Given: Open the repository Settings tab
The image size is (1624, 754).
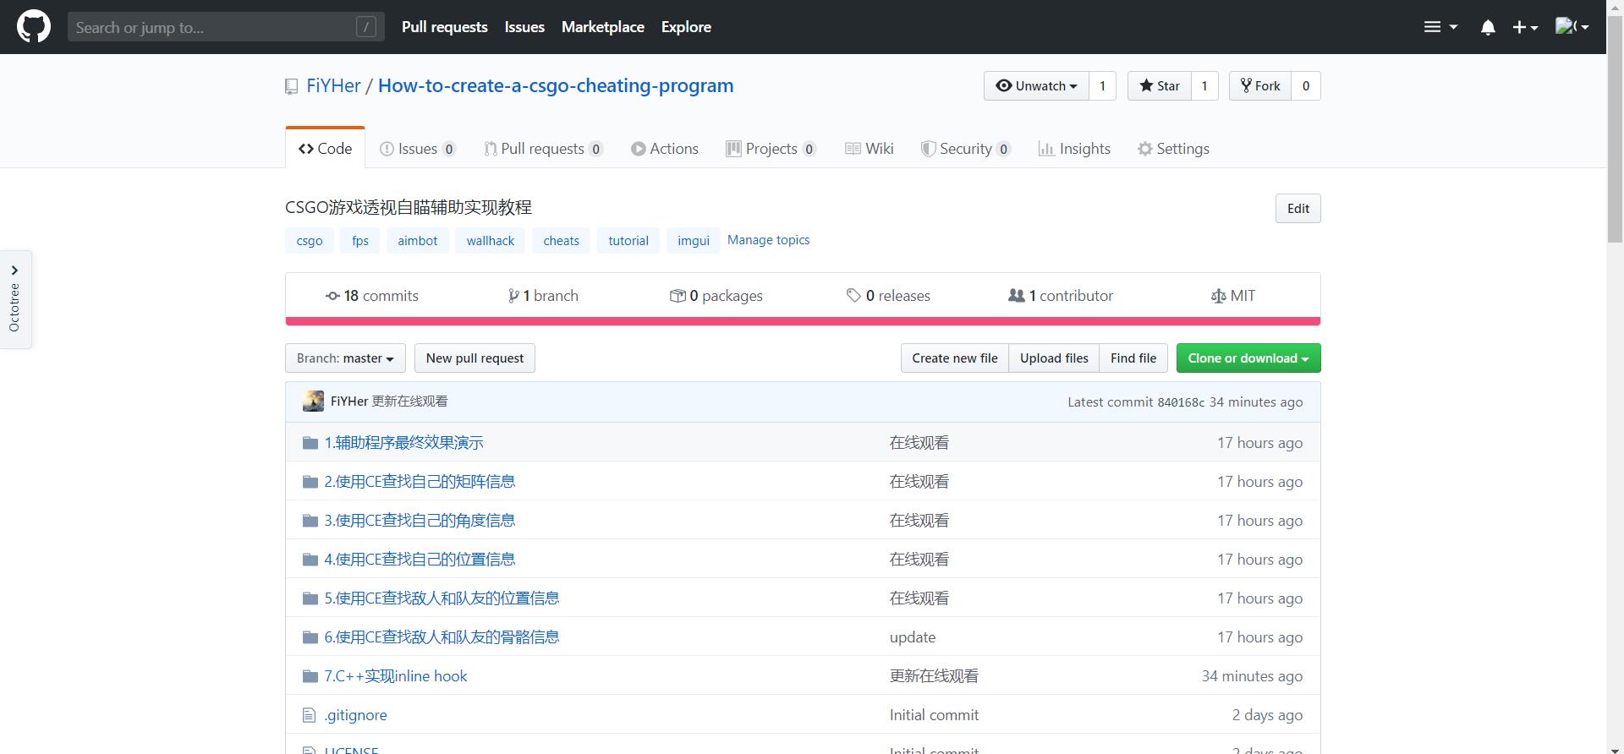Looking at the screenshot, I should tap(1173, 149).
